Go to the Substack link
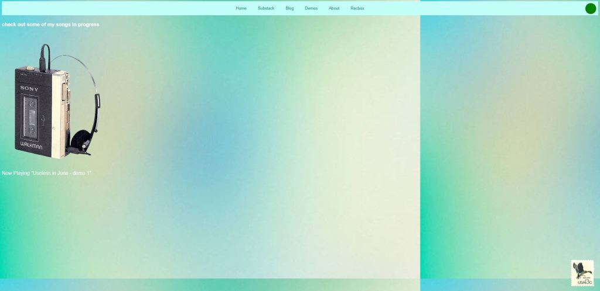600x291 pixels. tap(266, 8)
